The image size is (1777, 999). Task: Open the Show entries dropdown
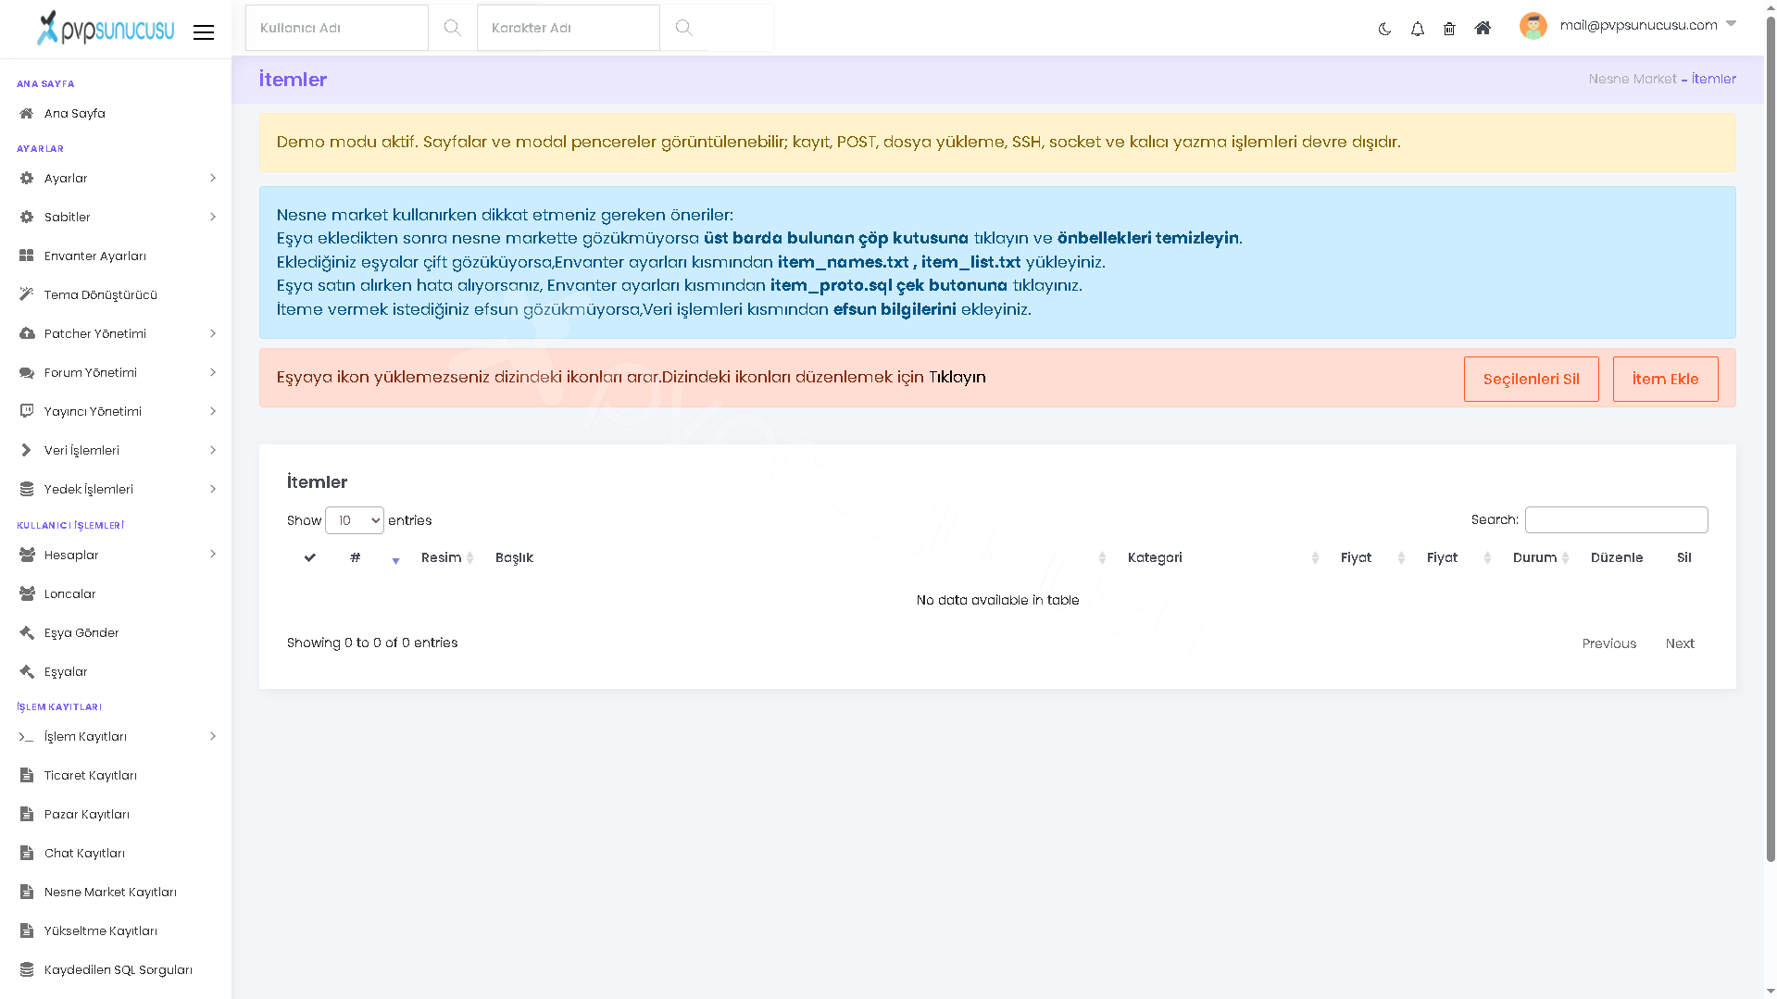tap(355, 520)
